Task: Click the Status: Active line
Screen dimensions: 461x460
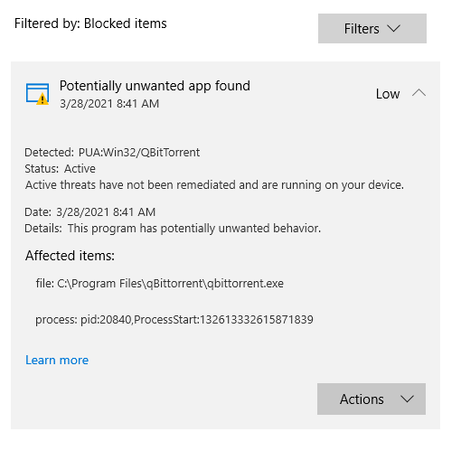Action: [60, 169]
